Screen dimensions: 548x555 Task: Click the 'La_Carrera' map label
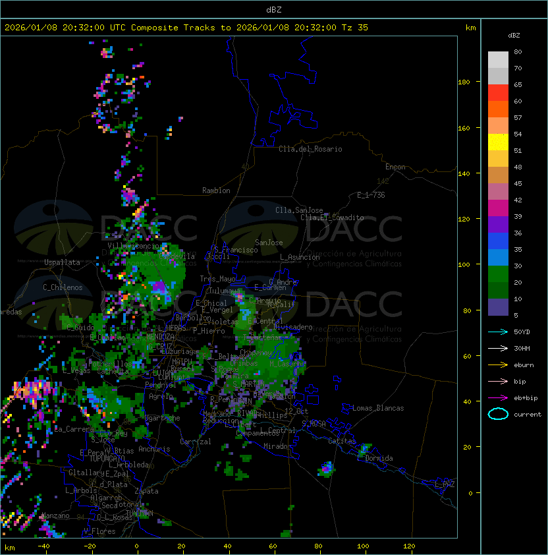(74, 429)
